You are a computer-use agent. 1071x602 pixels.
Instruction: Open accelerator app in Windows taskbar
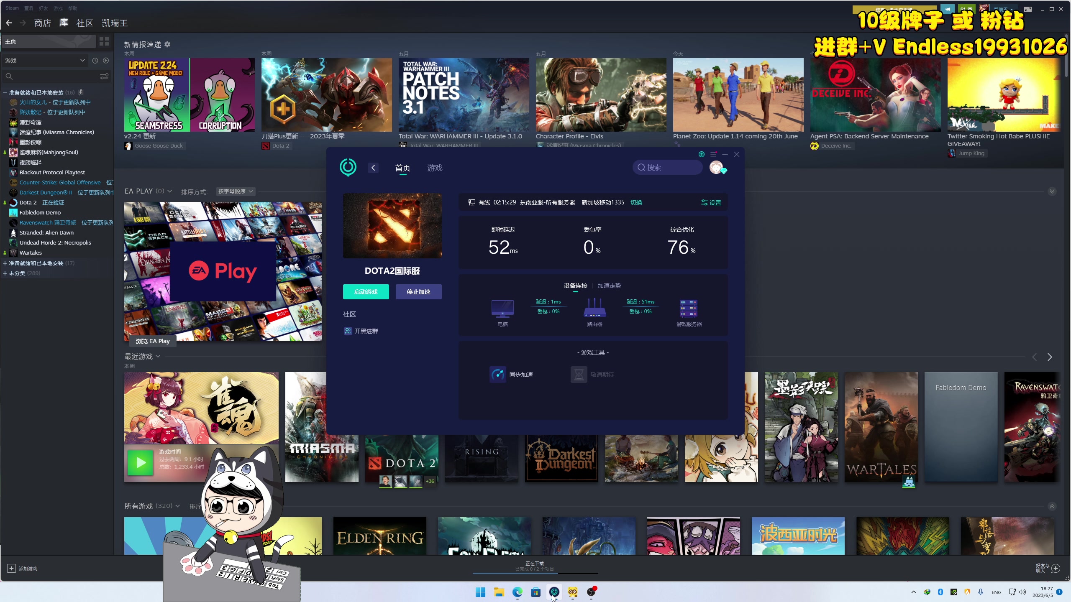click(x=554, y=592)
